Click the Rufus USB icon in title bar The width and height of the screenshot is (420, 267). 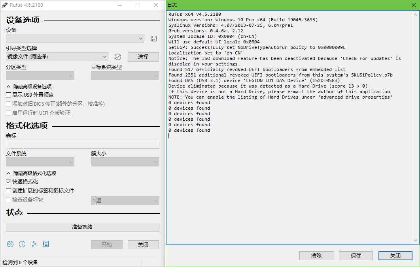tap(5, 5)
